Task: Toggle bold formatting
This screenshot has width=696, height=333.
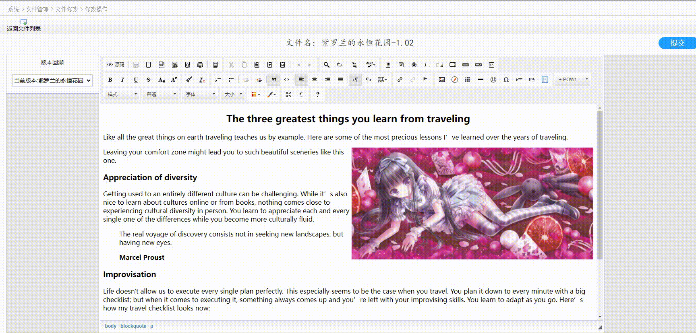Action: coord(110,80)
